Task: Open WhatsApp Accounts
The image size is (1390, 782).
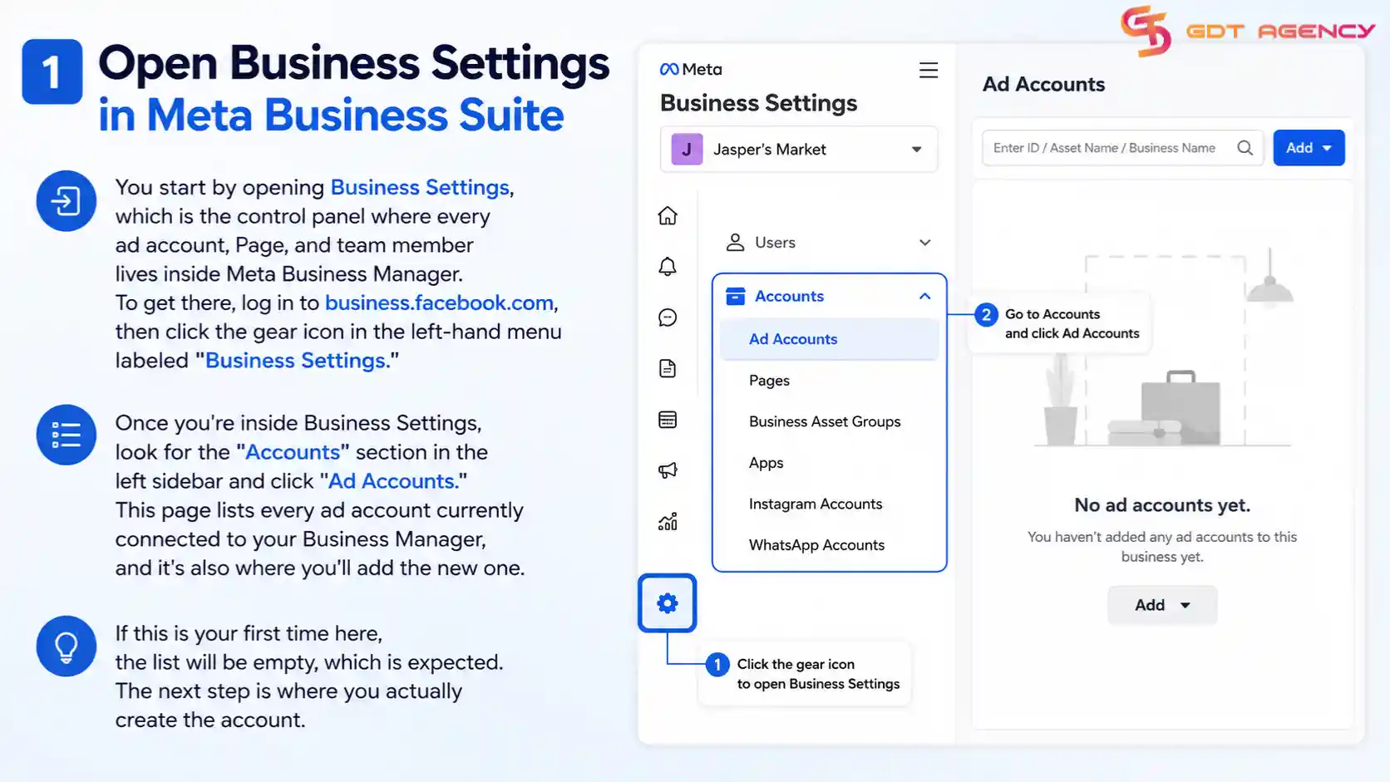Action: [816, 545]
